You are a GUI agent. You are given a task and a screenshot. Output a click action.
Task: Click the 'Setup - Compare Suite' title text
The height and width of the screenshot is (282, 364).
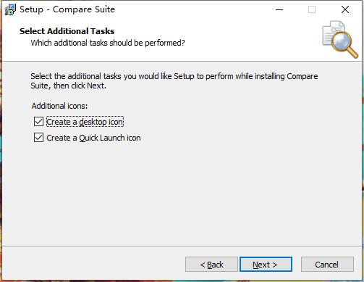click(x=67, y=9)
